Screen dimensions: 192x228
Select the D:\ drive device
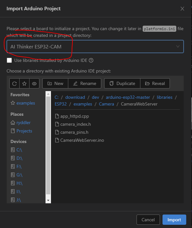pyautogui.click(x=19, y=158)
